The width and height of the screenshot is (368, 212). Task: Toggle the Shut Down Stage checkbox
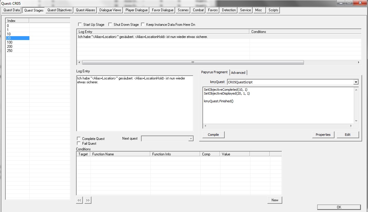pyautogui.click(x=110, y=25)
